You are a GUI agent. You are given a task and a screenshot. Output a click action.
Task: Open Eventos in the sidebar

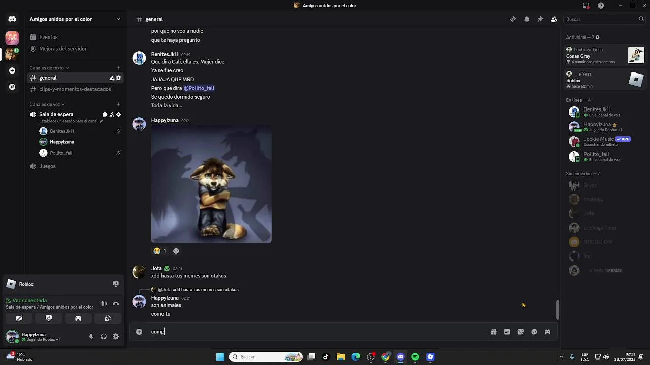[75, 37]
